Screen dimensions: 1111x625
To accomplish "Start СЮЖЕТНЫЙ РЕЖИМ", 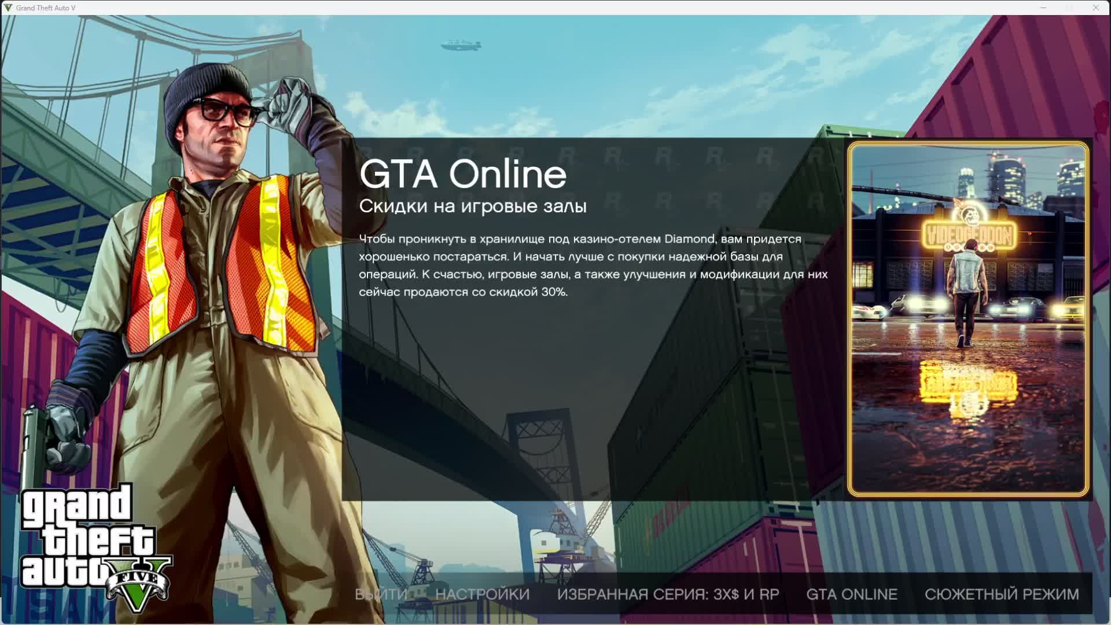I will [1002, 594].
